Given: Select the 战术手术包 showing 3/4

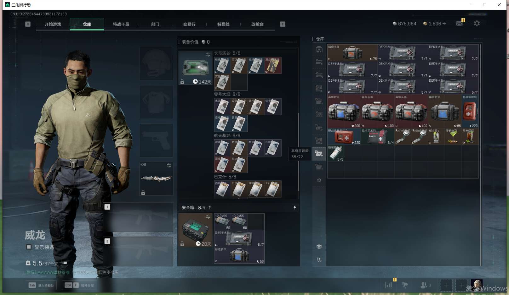Looking at the screenshot, I should point(378,136).
